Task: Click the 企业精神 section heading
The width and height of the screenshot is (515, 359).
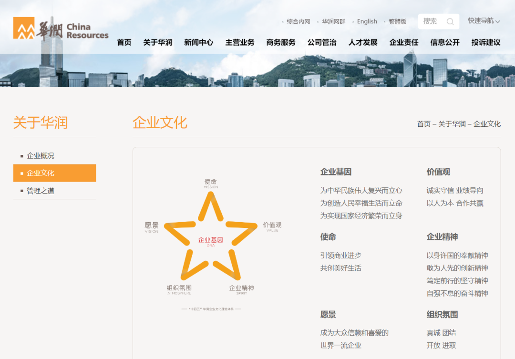Action: tap(442, 237)
